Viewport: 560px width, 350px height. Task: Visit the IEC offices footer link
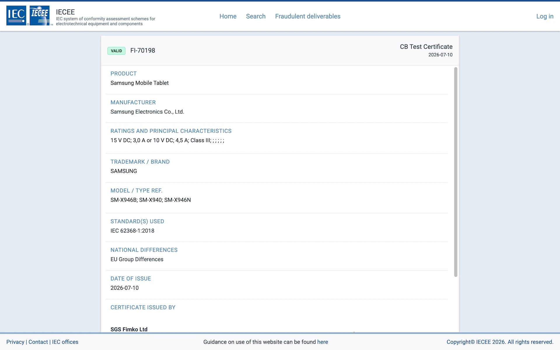tap(65, 342)
